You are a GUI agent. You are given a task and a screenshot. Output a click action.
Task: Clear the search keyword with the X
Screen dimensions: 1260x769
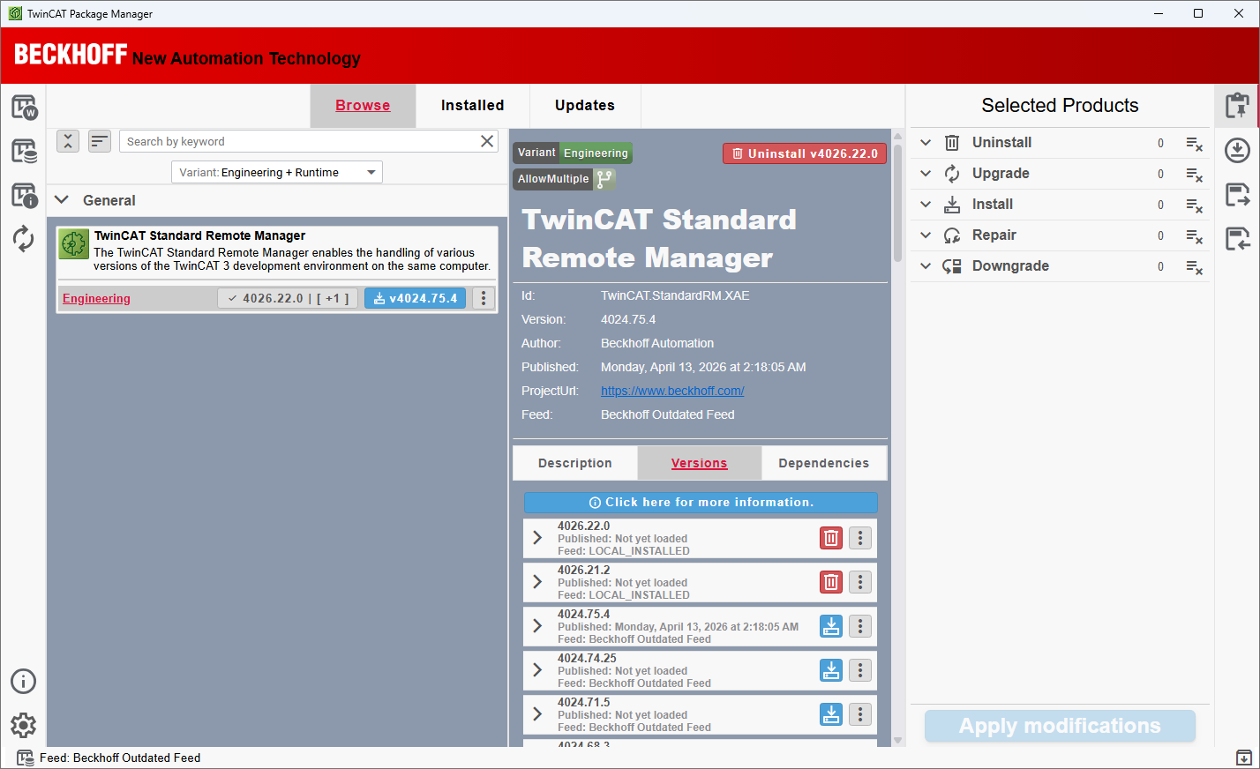click(487, 141)
